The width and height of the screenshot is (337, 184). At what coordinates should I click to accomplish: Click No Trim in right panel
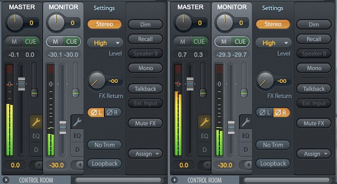click(x=273, y=145)
